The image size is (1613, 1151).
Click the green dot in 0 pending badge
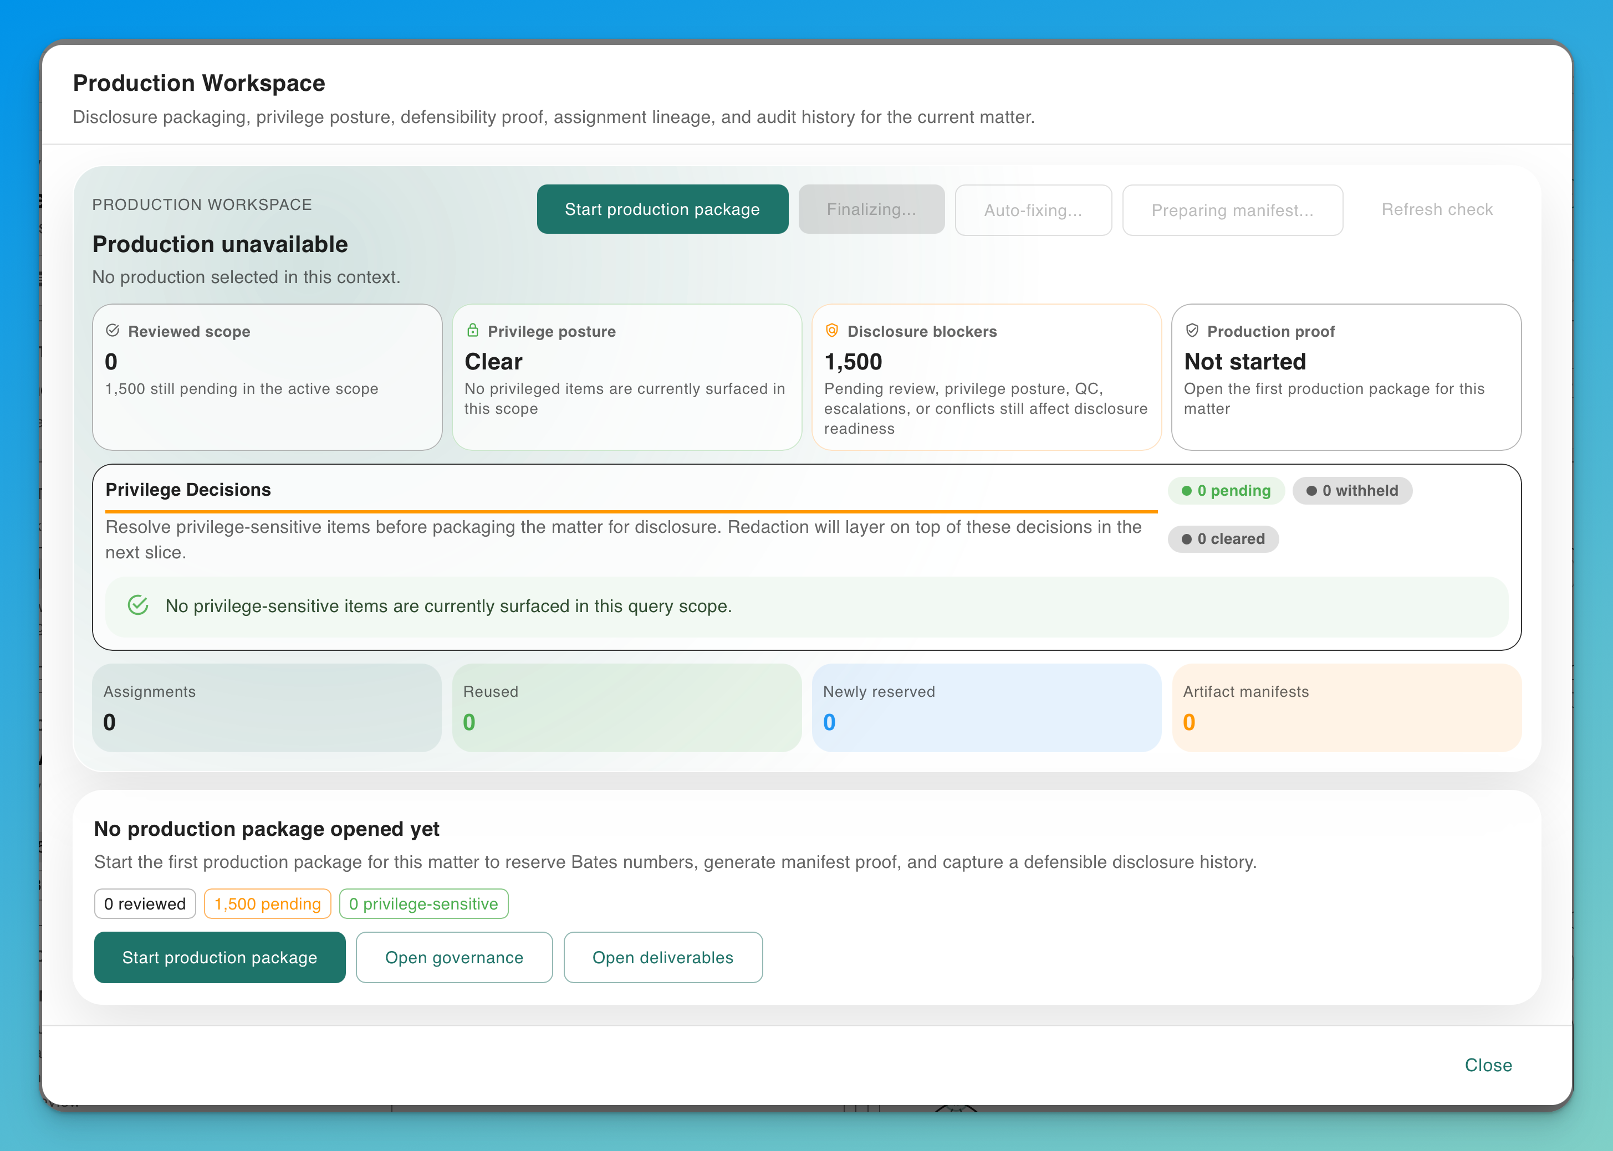[1187, 490]
